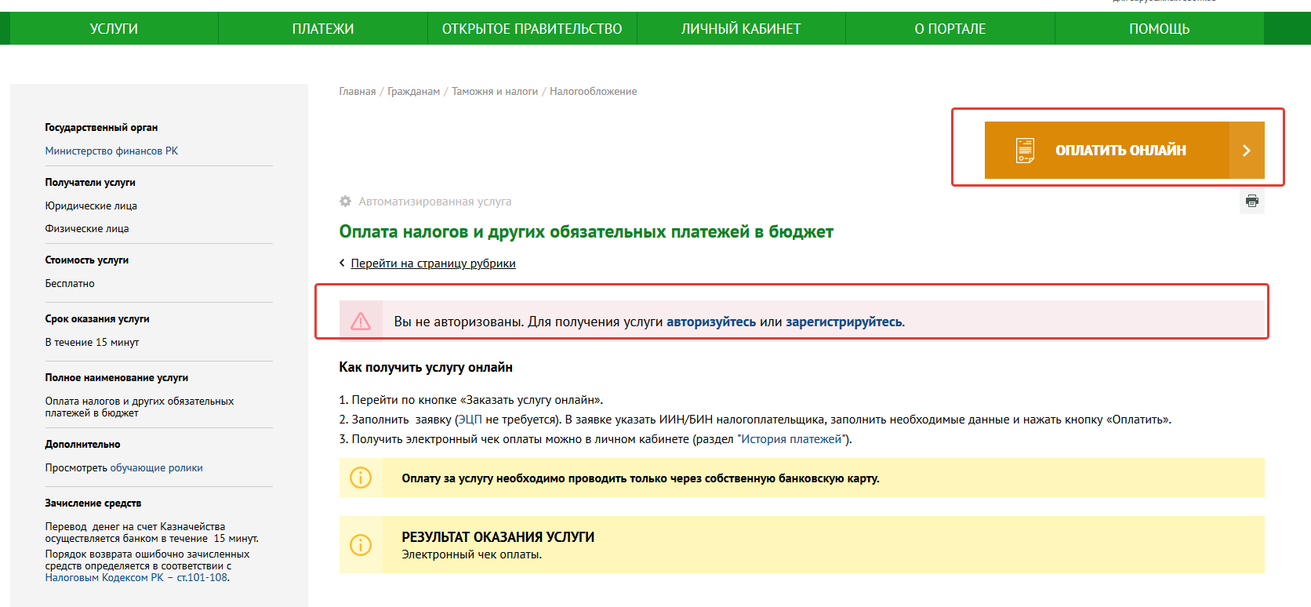Click the Главная breadcrumb
1311x607 pixels.
(358, 92)
